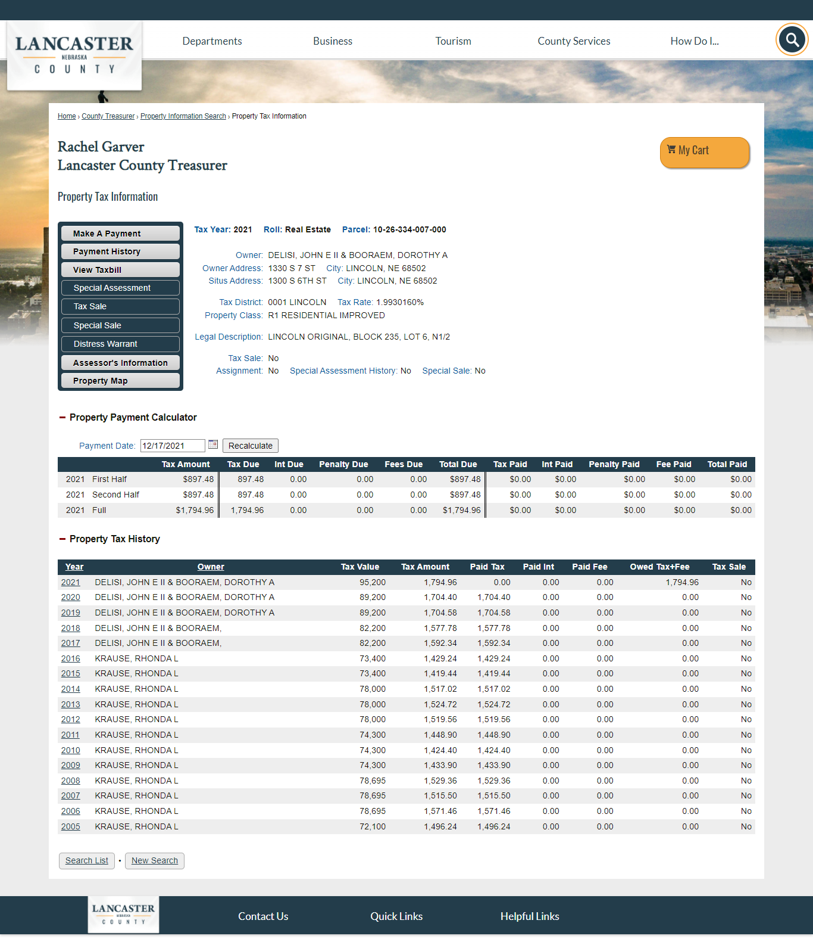This screenshot has height=945, width=813.
Task: Open Assessor's Information
Action: (120, 363)
